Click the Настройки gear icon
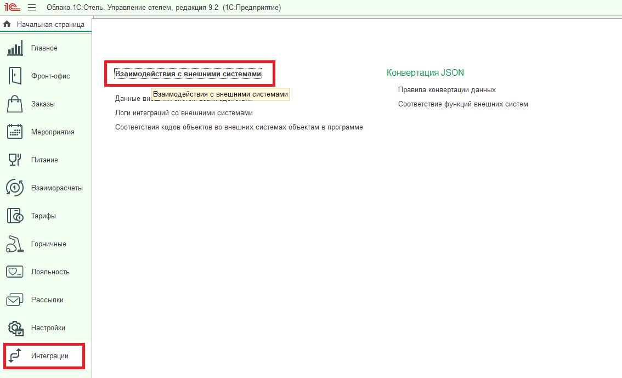 point(15,328)
